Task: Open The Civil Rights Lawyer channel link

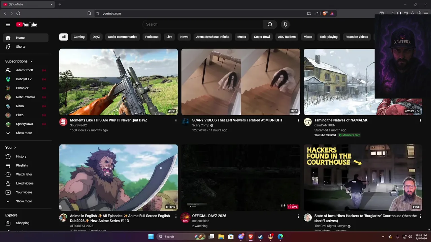Action: [x=331, y=226]
